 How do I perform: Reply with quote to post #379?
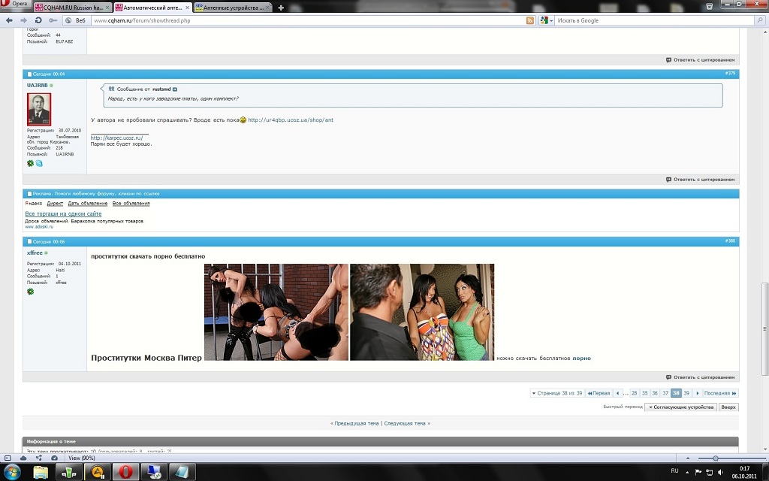(x=701, y=180)
